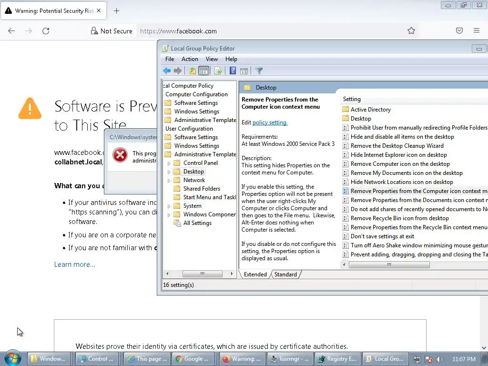Click the settings list horizontal scrollbar thumb

point(389,265)
